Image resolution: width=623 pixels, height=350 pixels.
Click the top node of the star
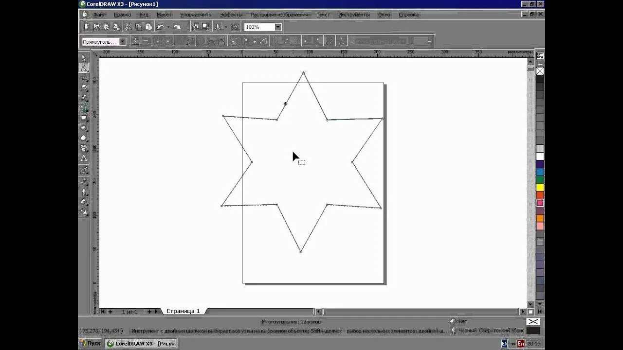coord(303,73)
